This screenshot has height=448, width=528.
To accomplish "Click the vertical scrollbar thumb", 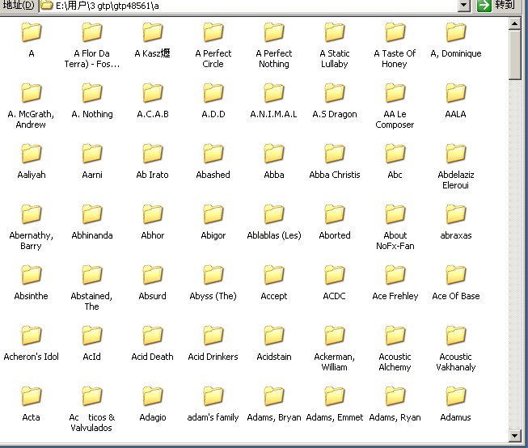I will click(x=514, y=54).
